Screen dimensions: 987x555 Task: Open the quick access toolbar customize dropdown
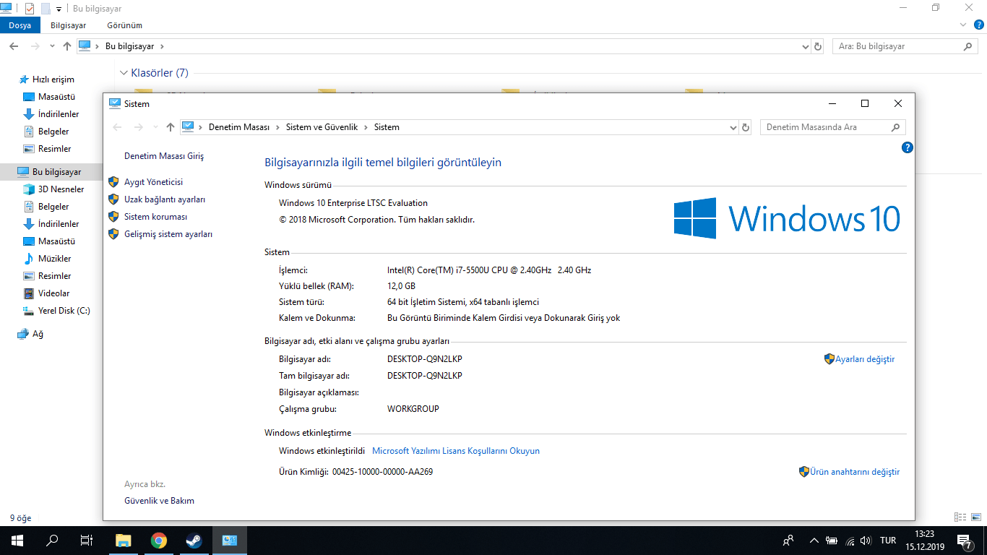click(59, 9)
